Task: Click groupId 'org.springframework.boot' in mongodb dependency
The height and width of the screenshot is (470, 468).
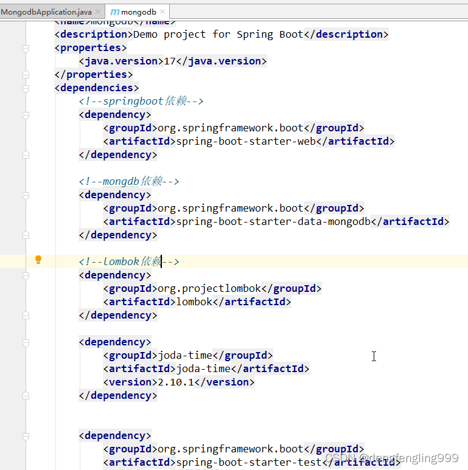Action: point(231,209)
